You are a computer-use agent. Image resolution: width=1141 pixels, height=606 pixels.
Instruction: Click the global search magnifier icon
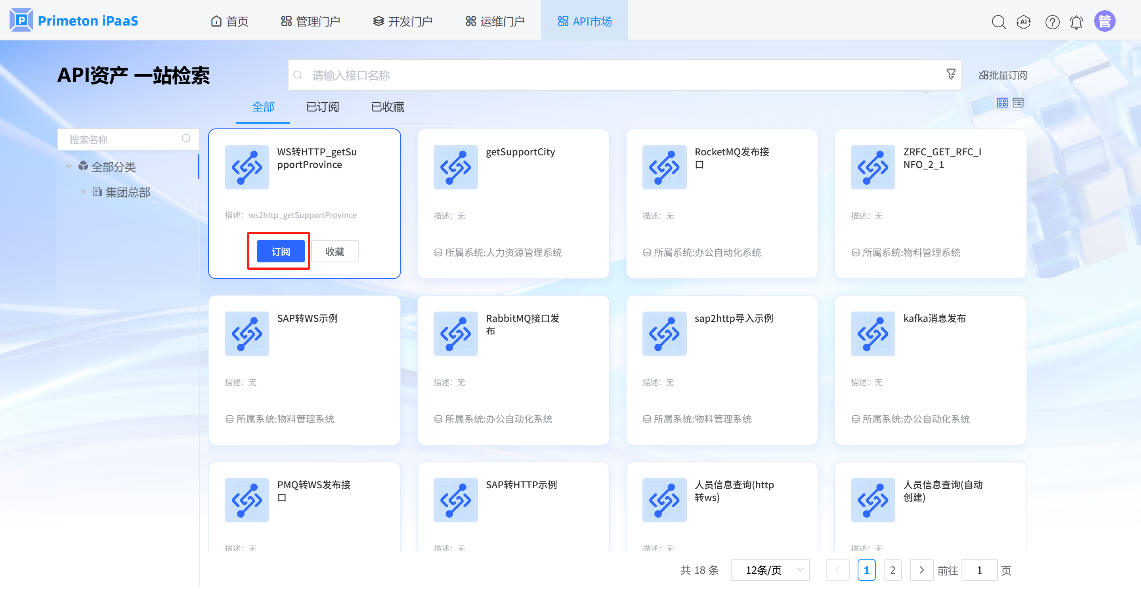click(x=998, y=22)
